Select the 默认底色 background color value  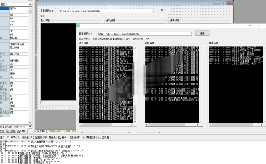coord(19,47)
